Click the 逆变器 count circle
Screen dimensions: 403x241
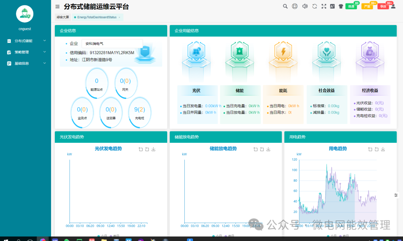[x=111, y=112]
